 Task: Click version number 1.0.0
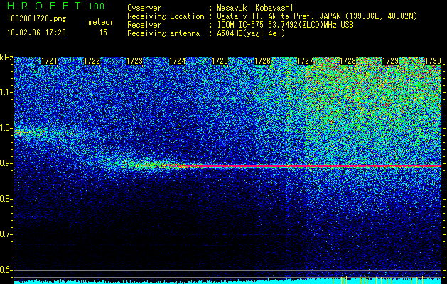click(x=97, y=6)
